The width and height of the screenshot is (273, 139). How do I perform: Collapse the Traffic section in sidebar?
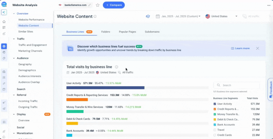pos(14,39)
